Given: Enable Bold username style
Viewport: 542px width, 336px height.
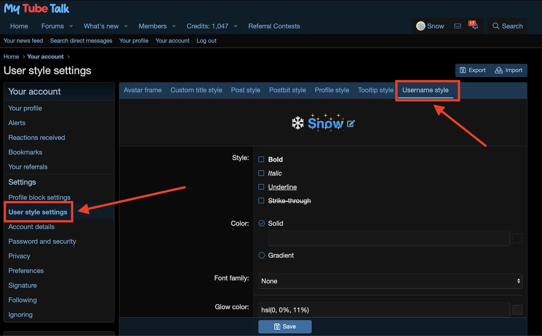Looking at the screenshot, I should click(261, 159).
